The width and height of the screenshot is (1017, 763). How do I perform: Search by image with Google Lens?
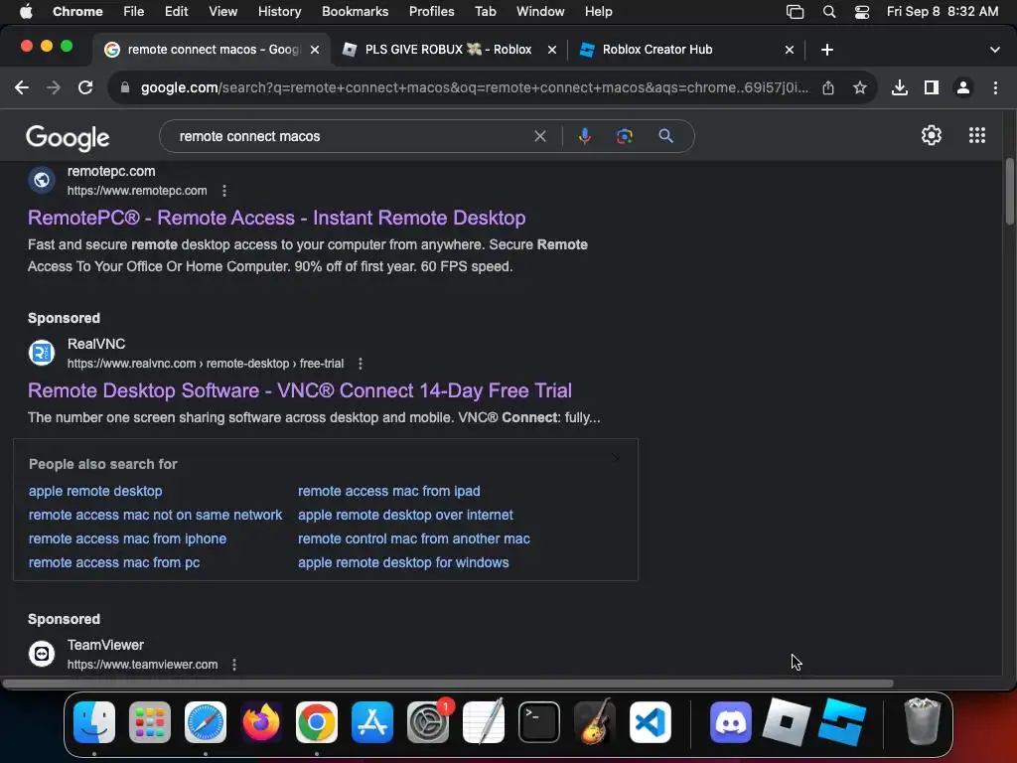(625, 136)
